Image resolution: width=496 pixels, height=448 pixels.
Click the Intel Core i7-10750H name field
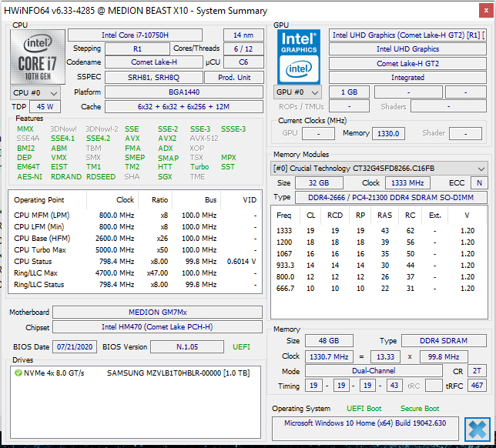tap(135, 35)
